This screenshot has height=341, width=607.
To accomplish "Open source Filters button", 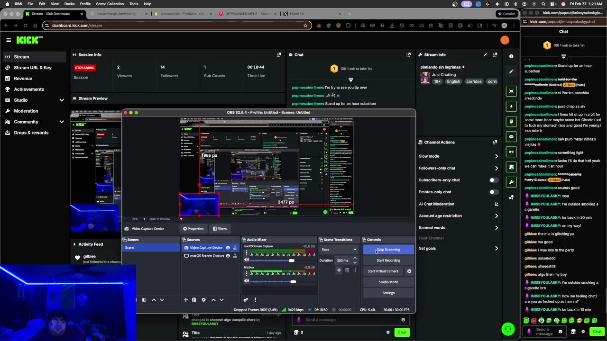I will pos(219,229).
